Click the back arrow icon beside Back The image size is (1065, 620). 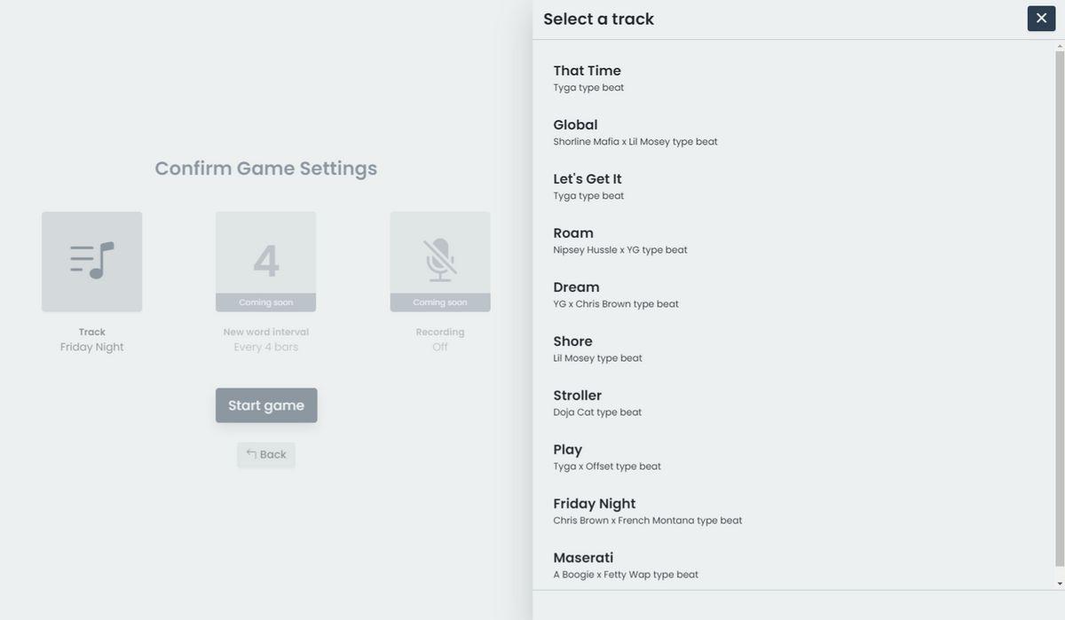(x=251, y=454)
